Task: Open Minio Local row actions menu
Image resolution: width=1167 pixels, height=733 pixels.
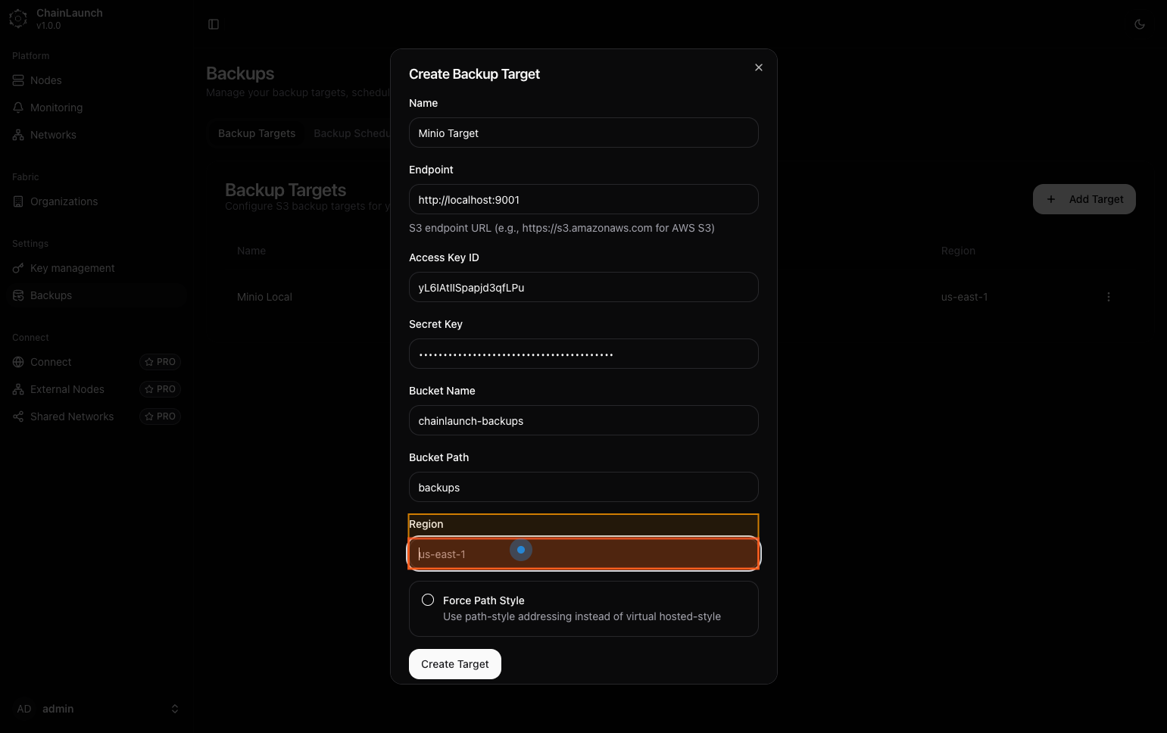Action: [x=1108, y=297]
